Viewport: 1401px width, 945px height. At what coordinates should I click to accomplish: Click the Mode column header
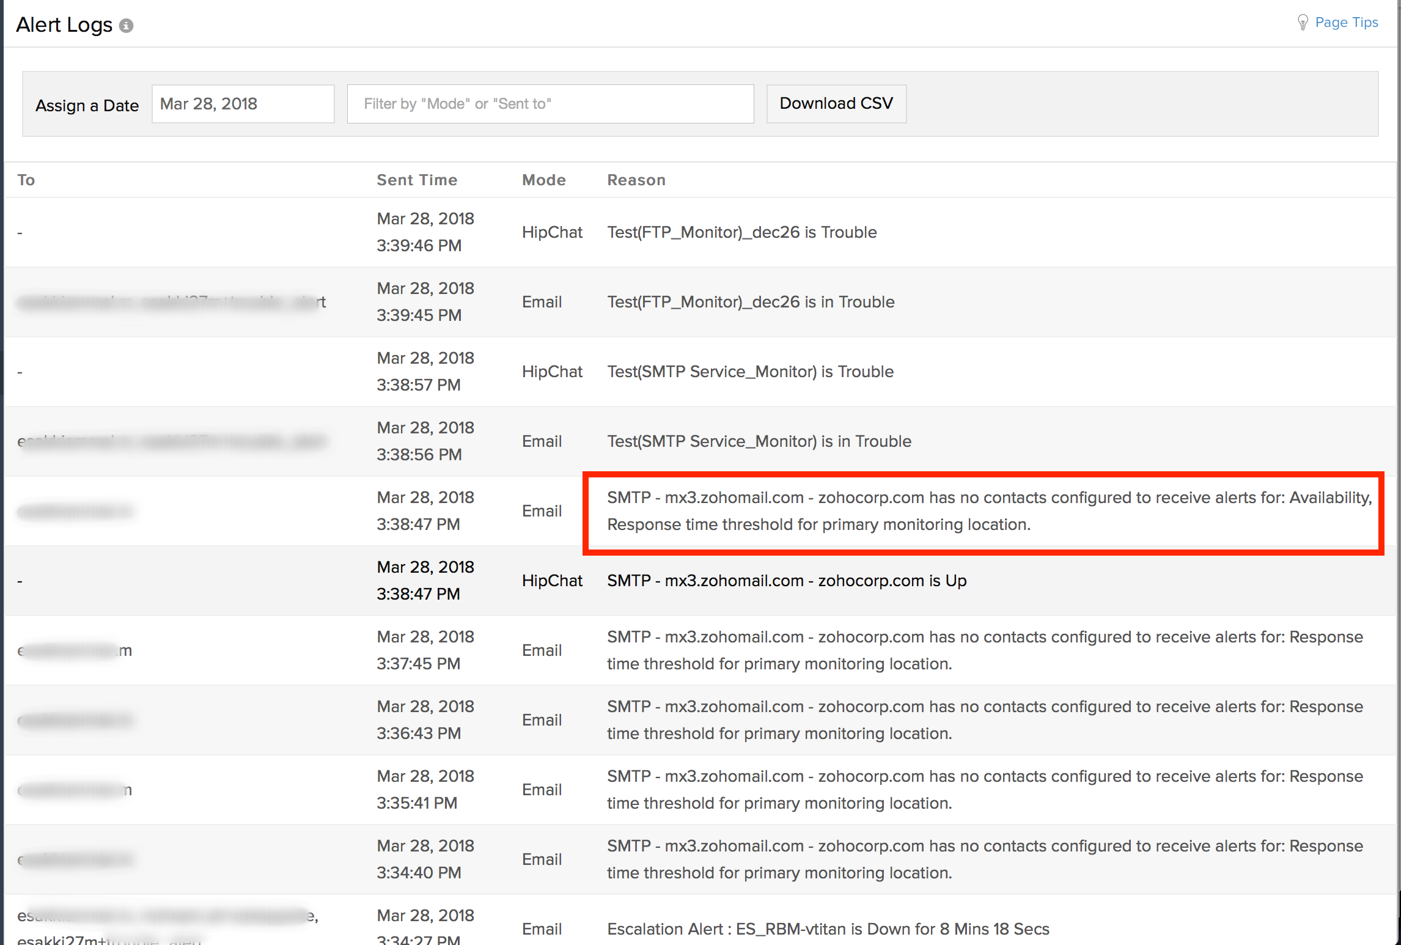543,179
